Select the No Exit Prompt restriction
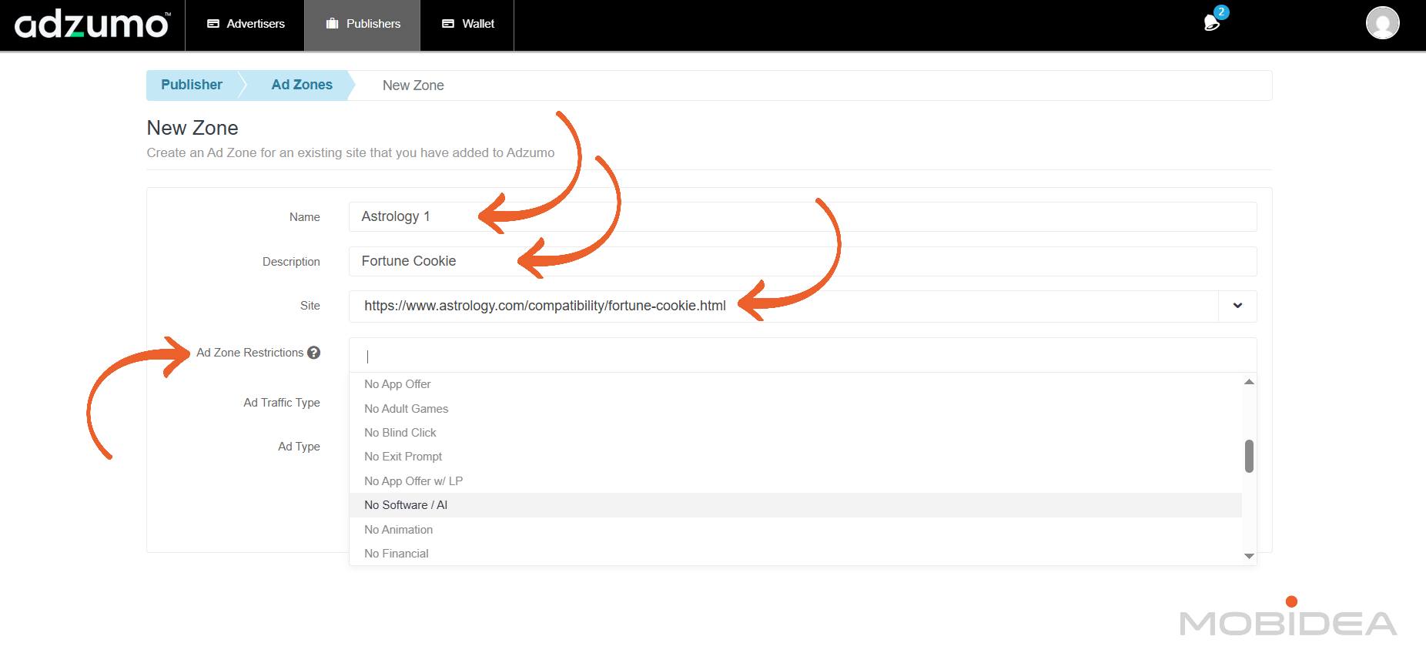 click(x=403, y=457)
